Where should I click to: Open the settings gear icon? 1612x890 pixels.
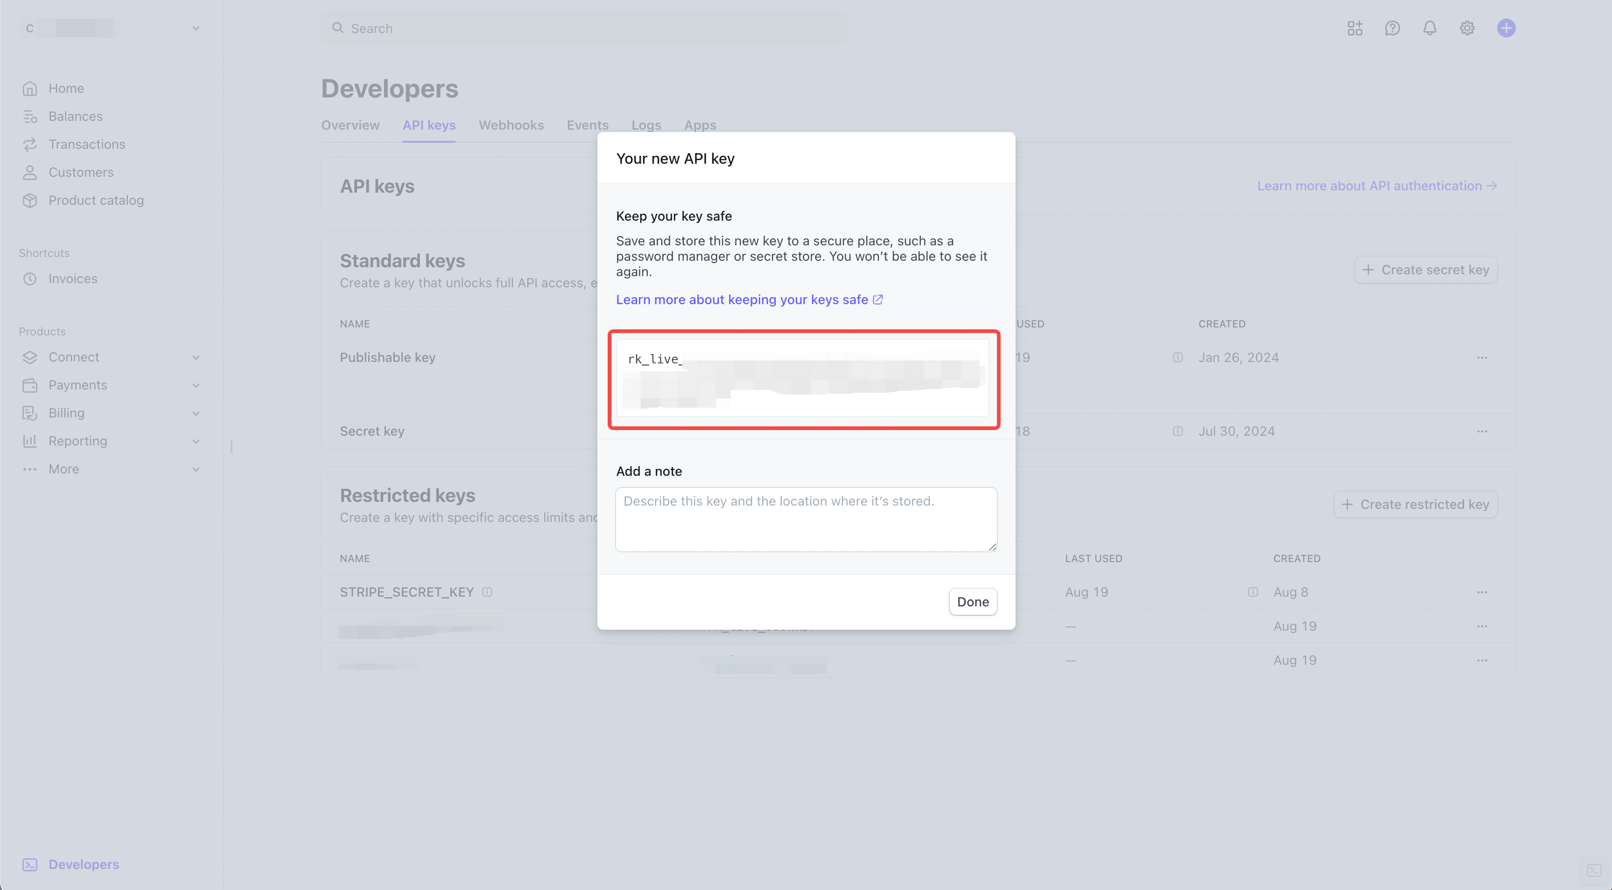[1467, 28]
